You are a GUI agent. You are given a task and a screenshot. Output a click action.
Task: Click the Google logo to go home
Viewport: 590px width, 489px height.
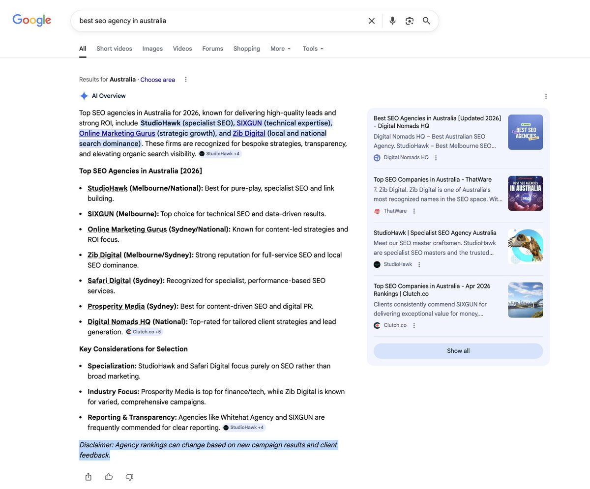(x=31, y=20)
